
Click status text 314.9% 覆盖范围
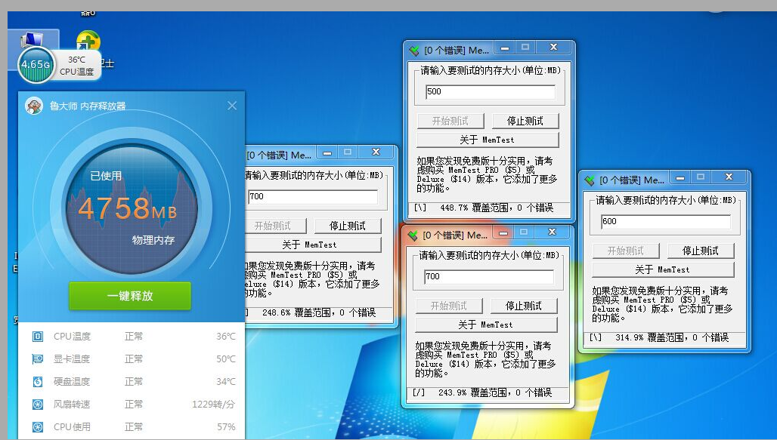click(x=652, y=337)
